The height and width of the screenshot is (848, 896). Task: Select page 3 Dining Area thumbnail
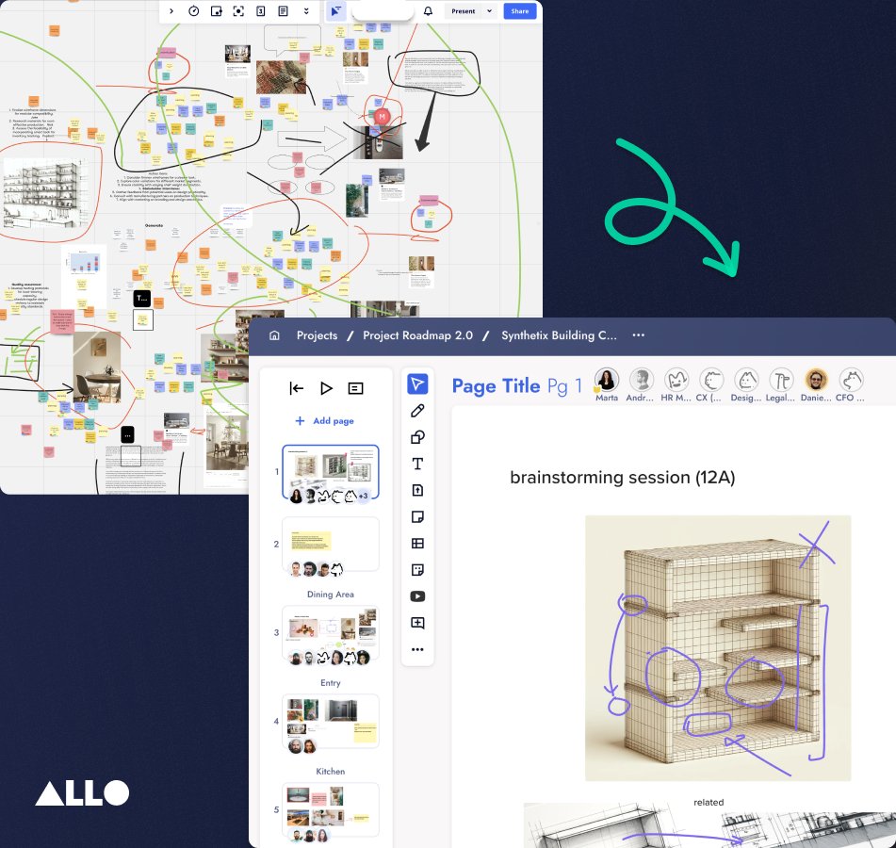331,633
